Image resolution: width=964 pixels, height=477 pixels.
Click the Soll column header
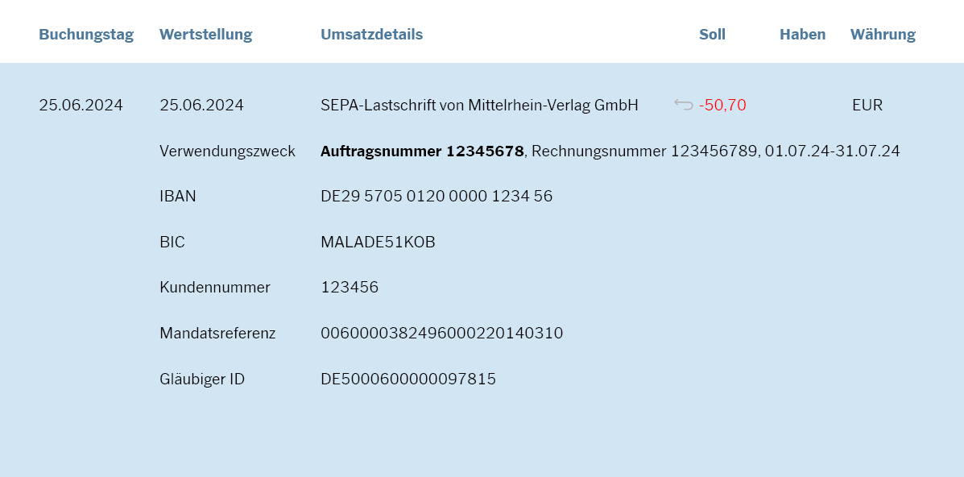point(712,35)
